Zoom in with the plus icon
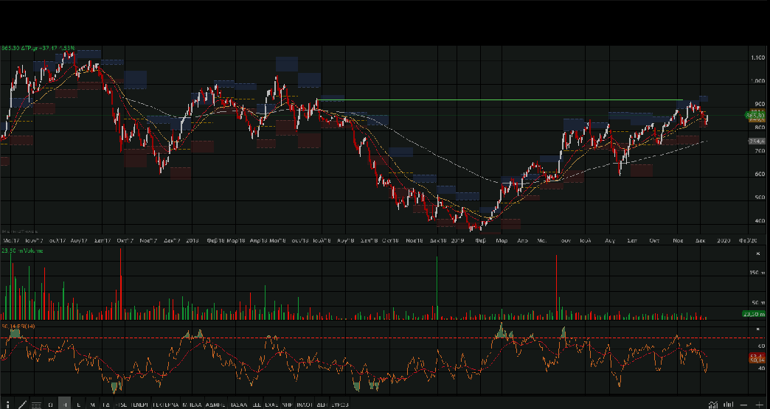The height and width of the screenshot is (409, 770). (x=760, y=405)
